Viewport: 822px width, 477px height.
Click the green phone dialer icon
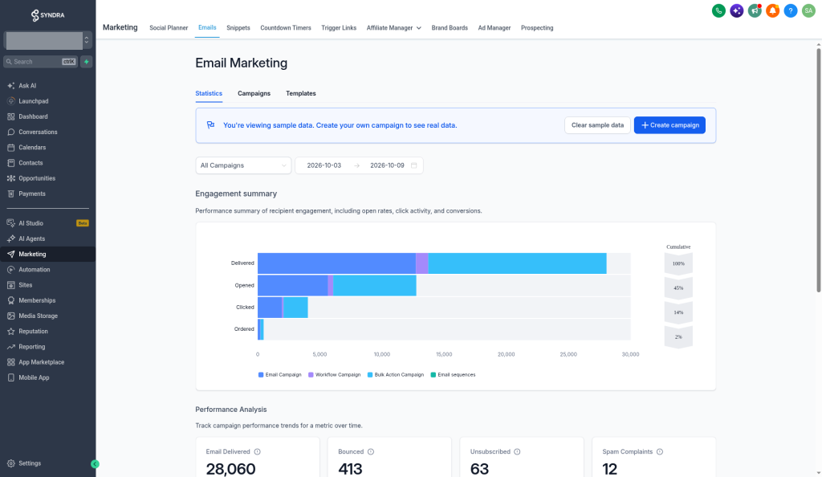pyautogui.click(x=718, y=10)
